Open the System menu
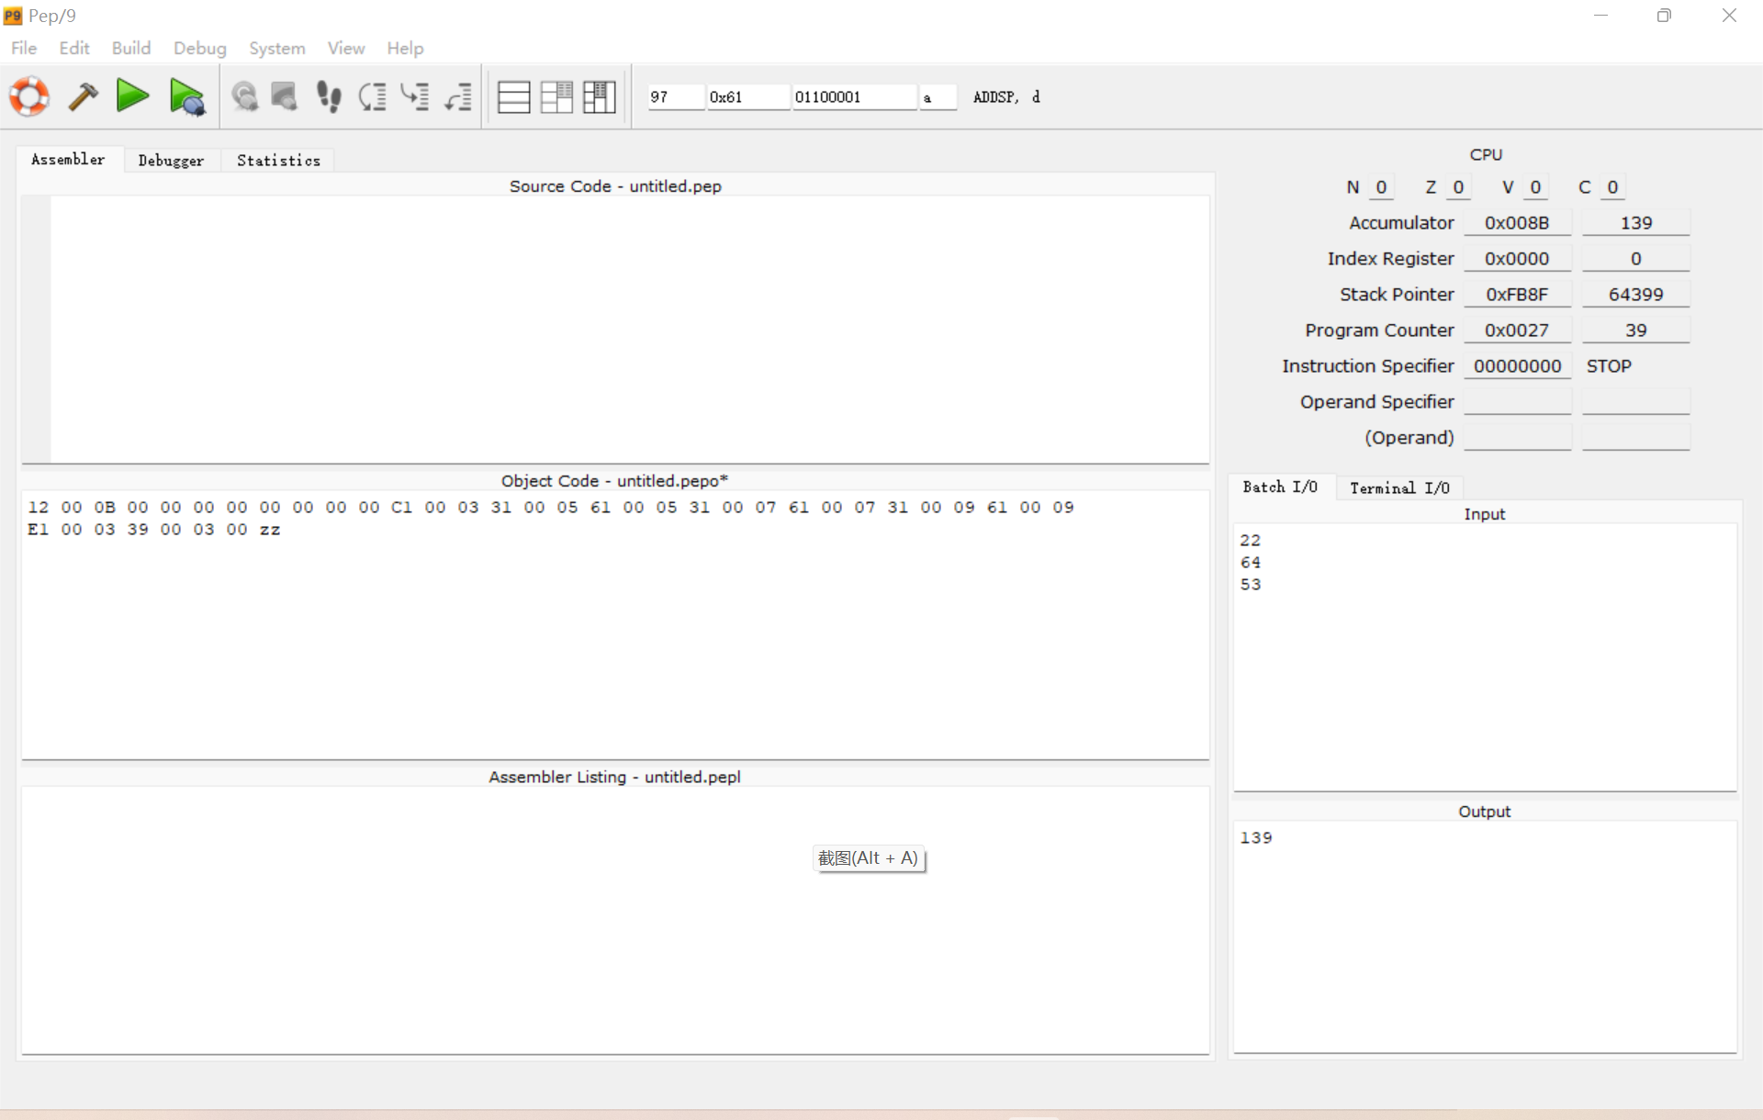 pos(276,48)
